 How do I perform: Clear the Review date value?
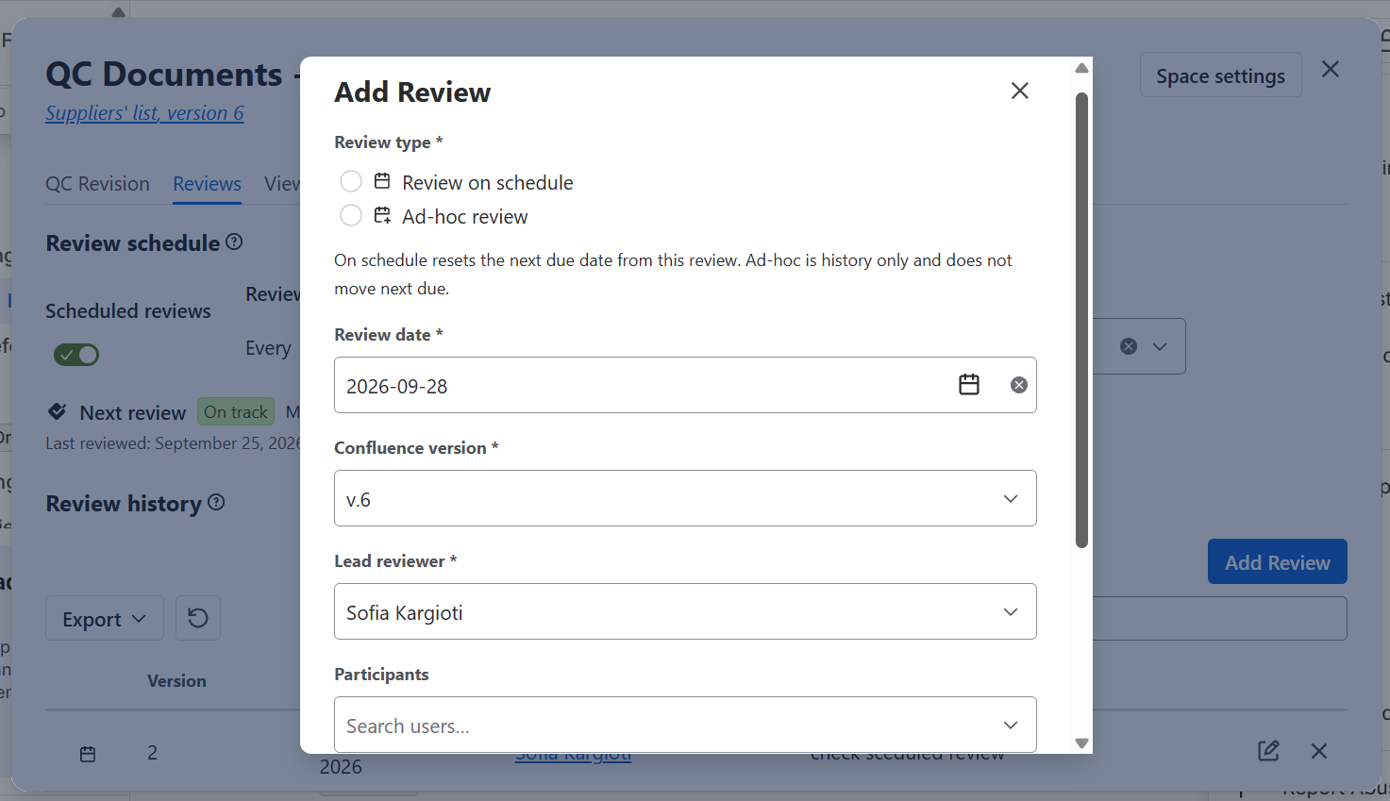(1019, 385)
